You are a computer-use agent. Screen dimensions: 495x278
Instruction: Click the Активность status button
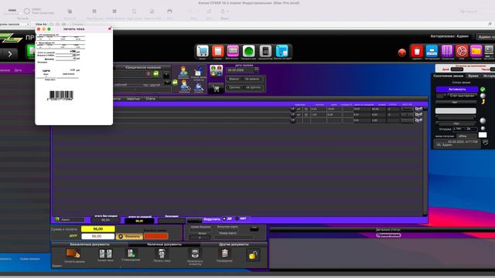(457, 90)
